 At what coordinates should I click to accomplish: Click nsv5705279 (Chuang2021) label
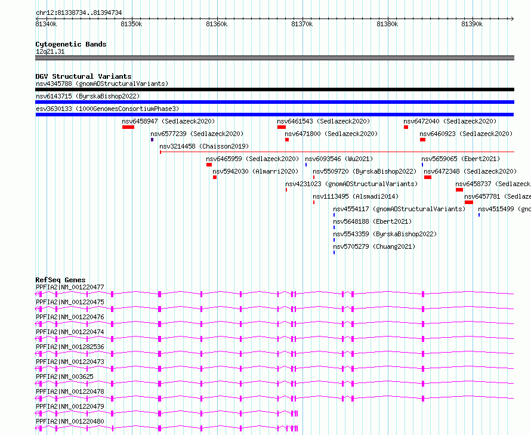374,246
